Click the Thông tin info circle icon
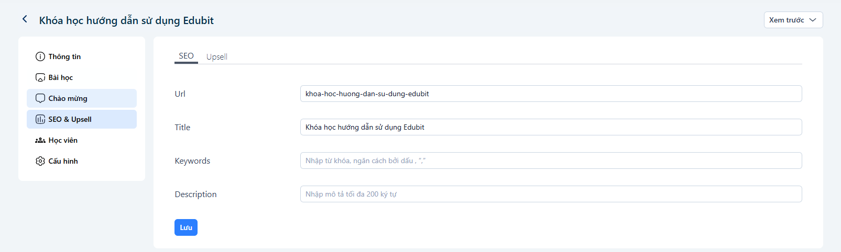This screenshot has width=841, height=252. click(40, 56)
